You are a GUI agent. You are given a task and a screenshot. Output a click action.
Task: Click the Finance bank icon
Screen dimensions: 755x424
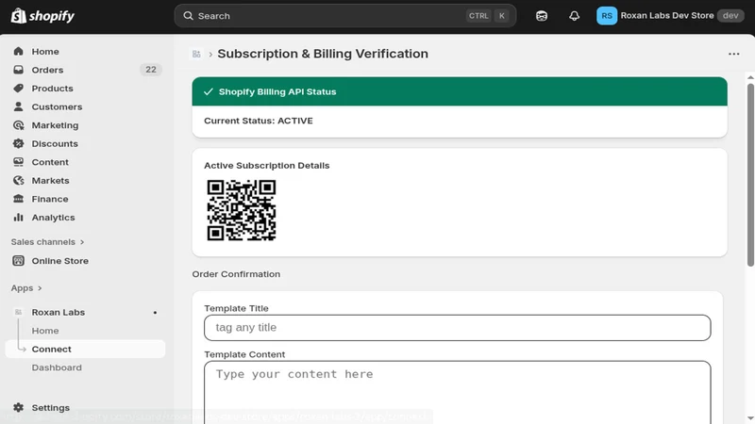tap(18, 199)
